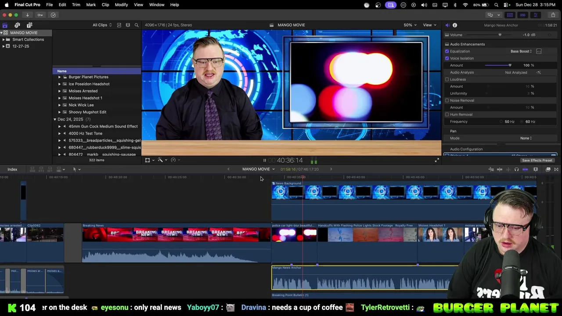This screenshot has width=562, height=316.
Task: Open Background Tasks checkmark icon
Action: [53, 15]
